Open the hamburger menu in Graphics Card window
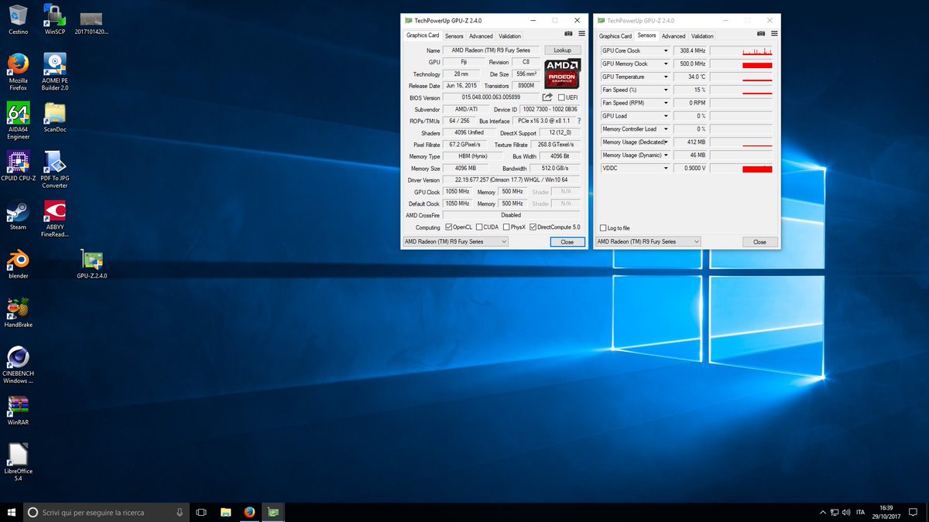 click(x=581, y=34)
